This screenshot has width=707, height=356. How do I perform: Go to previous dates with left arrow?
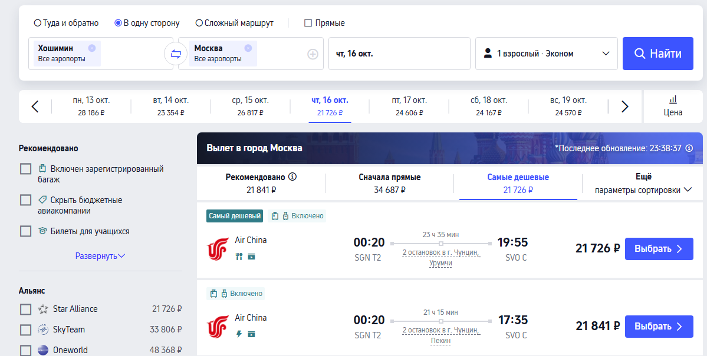[35, 107]
